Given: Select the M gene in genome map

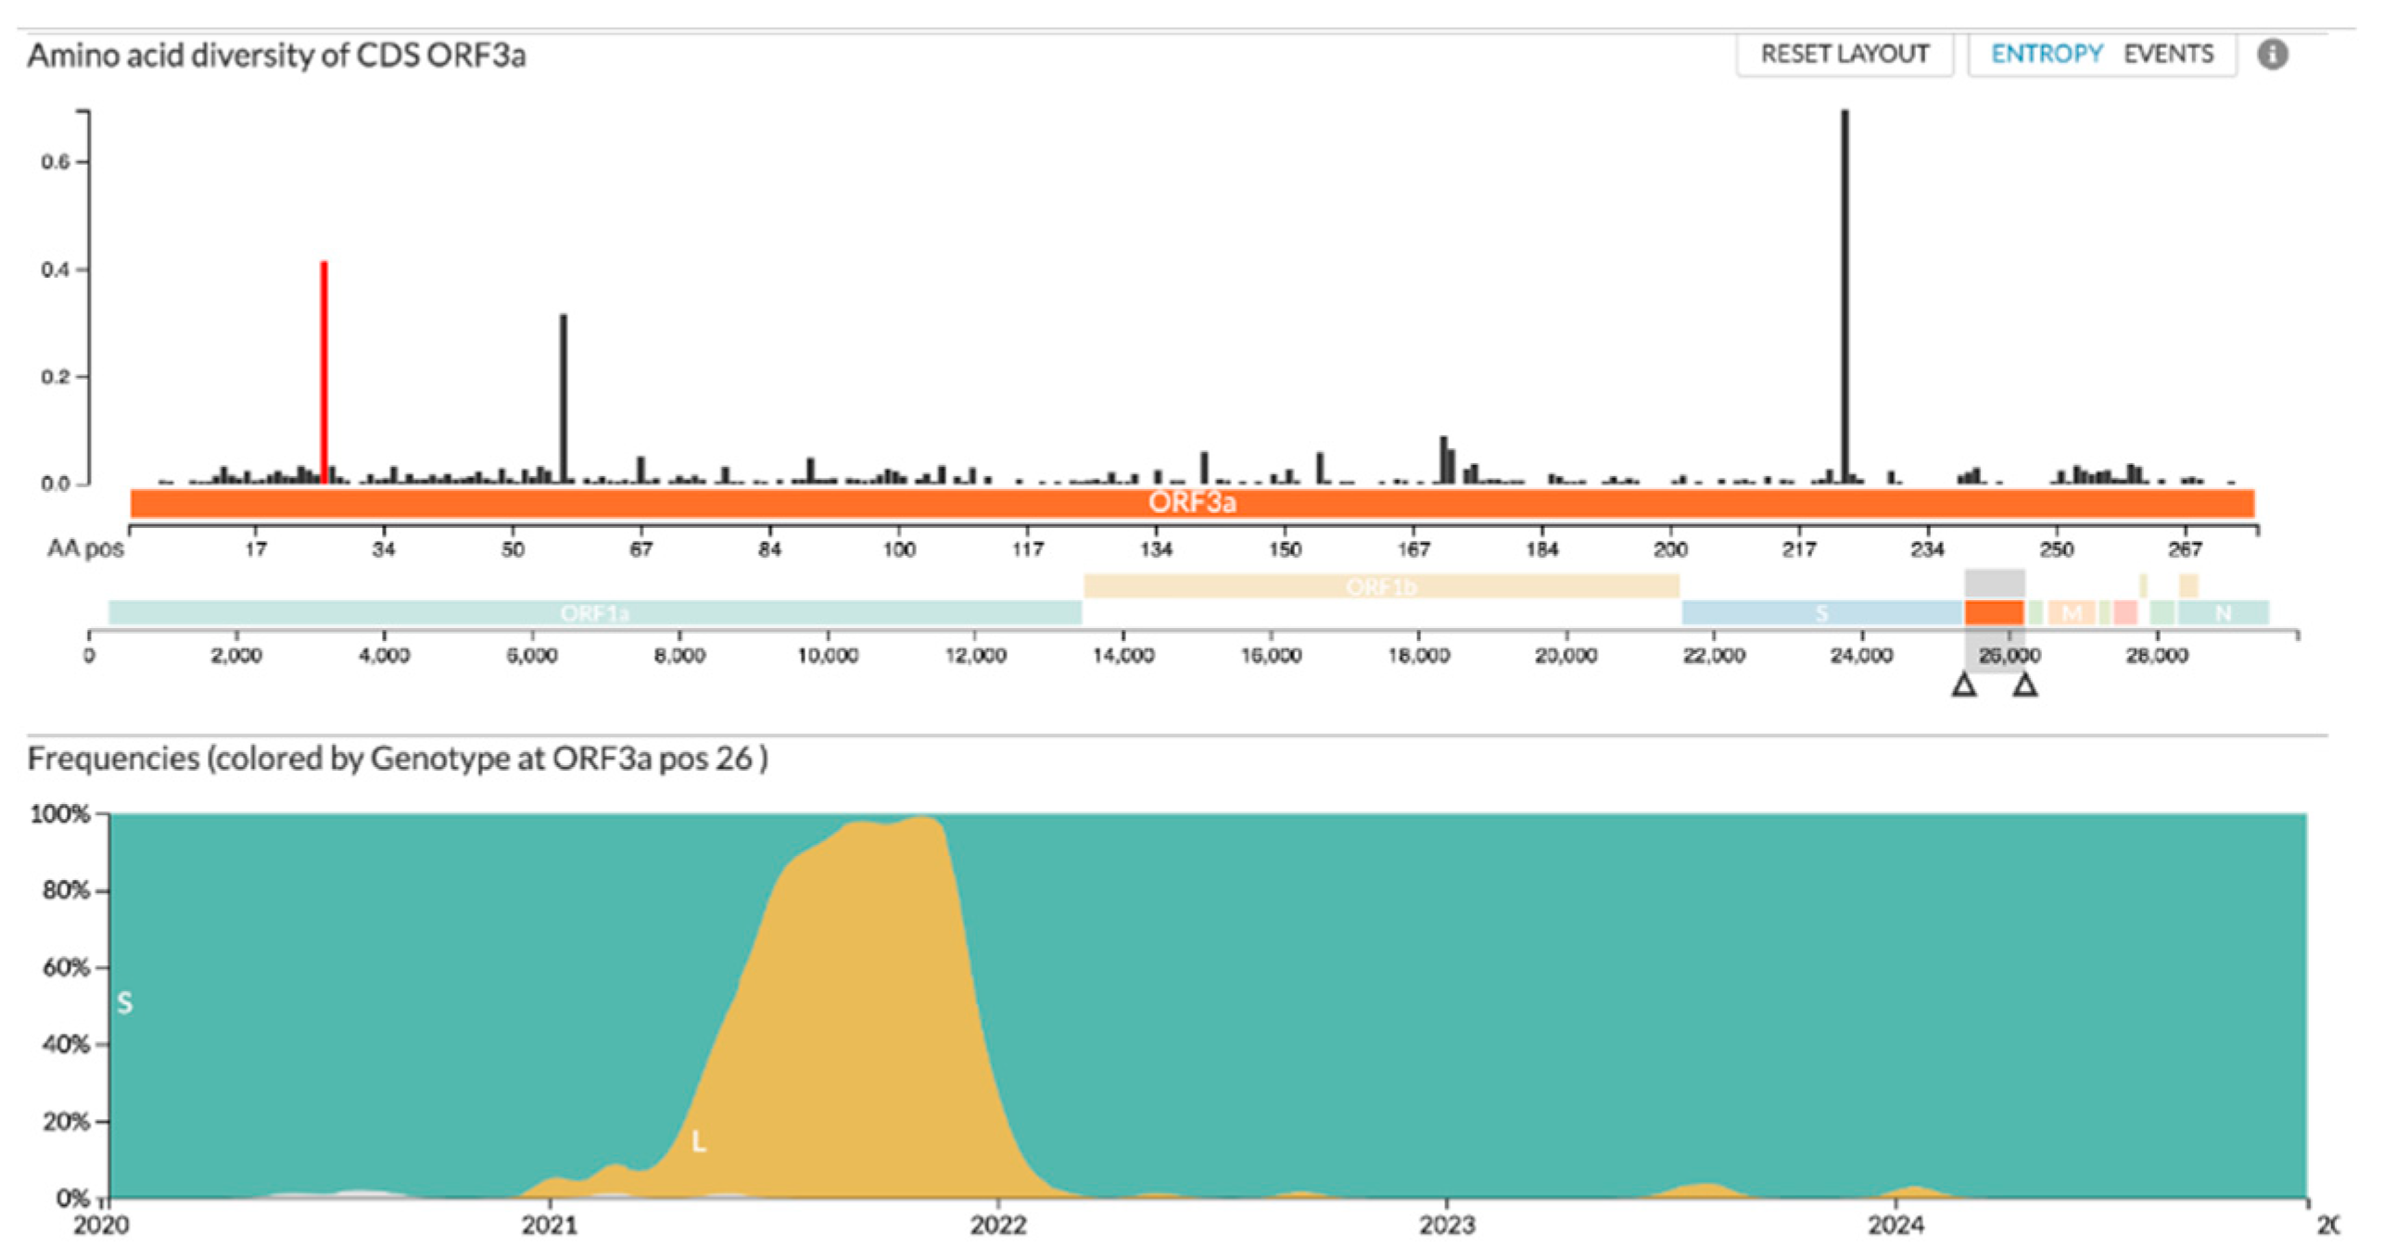Looking at the screenshot, I should point(2072,613).
